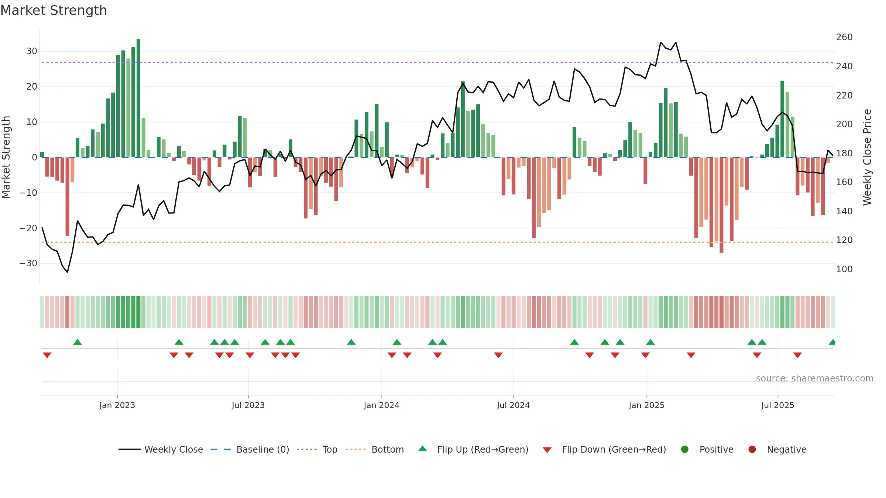Click the Jan 2025 axis label
This screenshot has width=886, height=498.
646,405
